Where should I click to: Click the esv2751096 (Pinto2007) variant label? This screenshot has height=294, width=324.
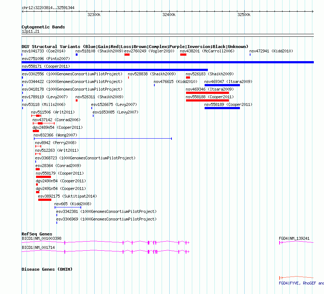coord(46,59)
